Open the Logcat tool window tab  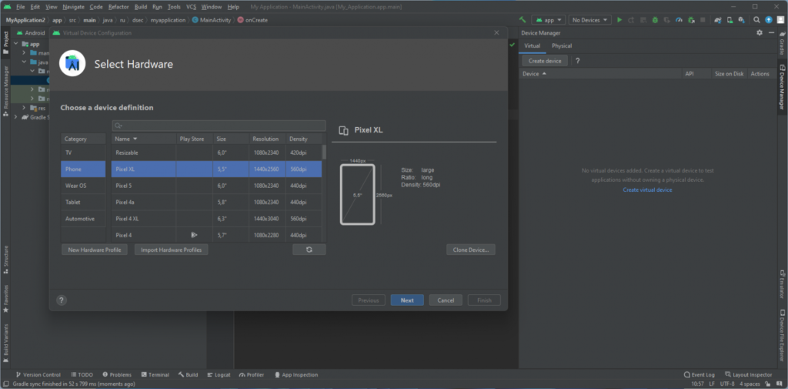(x=218, y=375)
